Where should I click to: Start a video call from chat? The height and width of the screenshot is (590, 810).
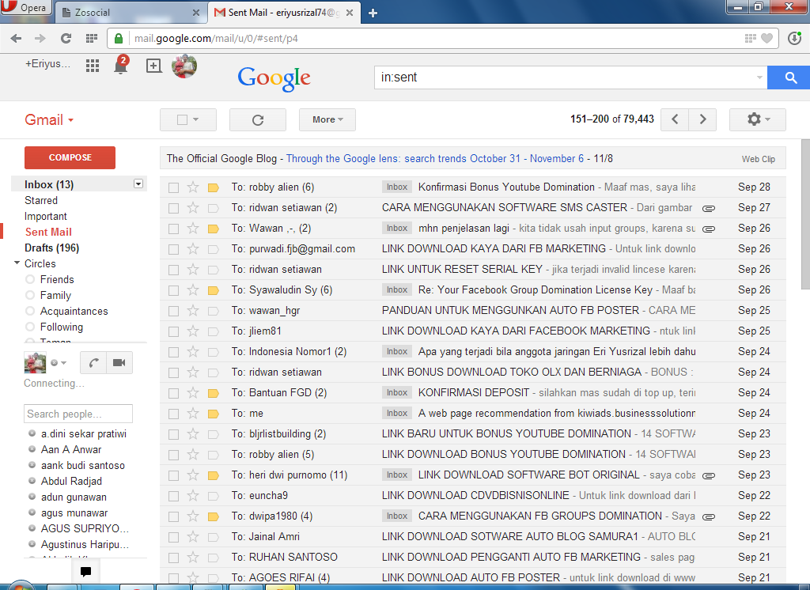tap(119, 363)
